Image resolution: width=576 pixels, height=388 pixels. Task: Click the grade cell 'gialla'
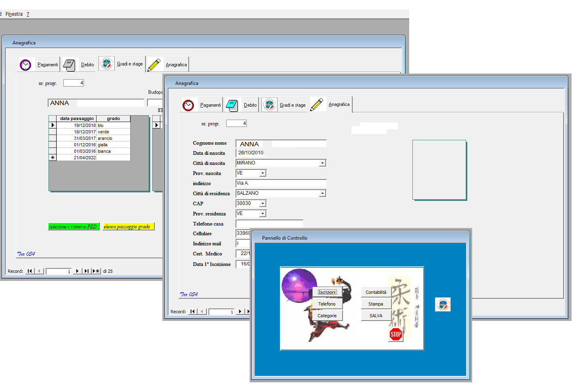[114, 145]
